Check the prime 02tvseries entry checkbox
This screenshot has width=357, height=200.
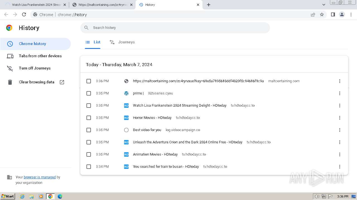89,93
